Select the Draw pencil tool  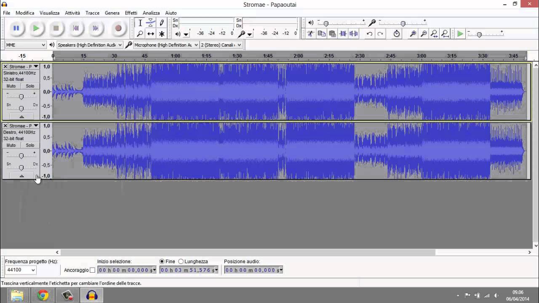pyautogui.click(x=162, y=23)
